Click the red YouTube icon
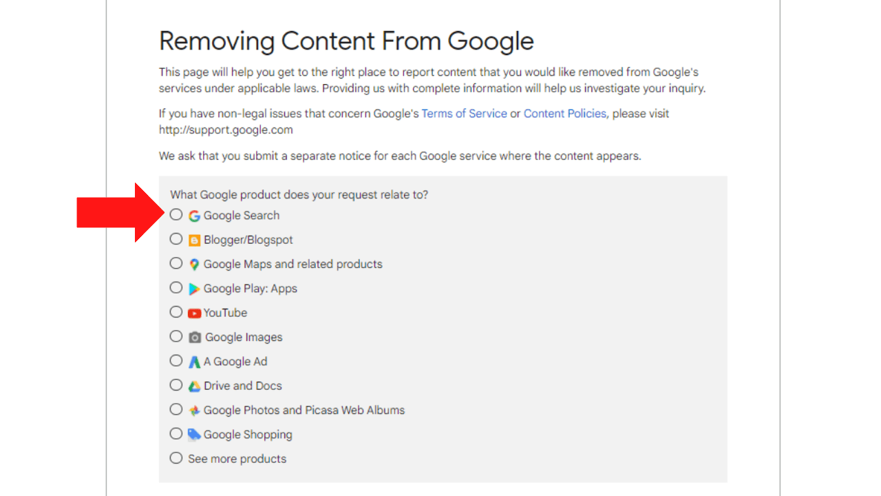The width and height of the screenshot is (881, 496). click(x=194, y=313)
